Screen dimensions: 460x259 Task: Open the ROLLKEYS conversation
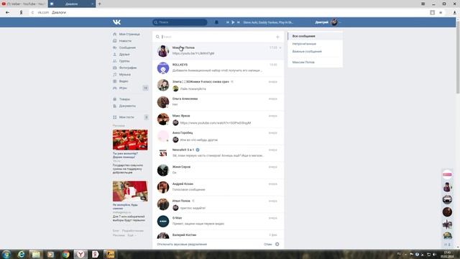point(218,68)
